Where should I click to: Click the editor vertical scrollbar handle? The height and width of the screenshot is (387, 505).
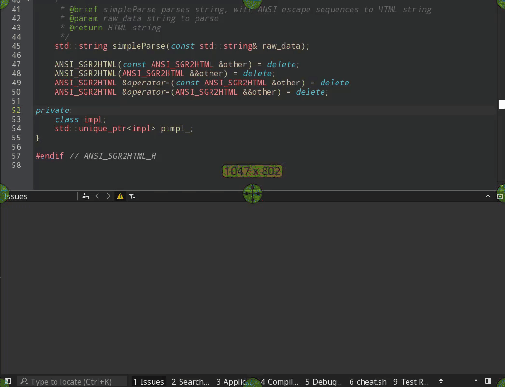click(502, 104)
